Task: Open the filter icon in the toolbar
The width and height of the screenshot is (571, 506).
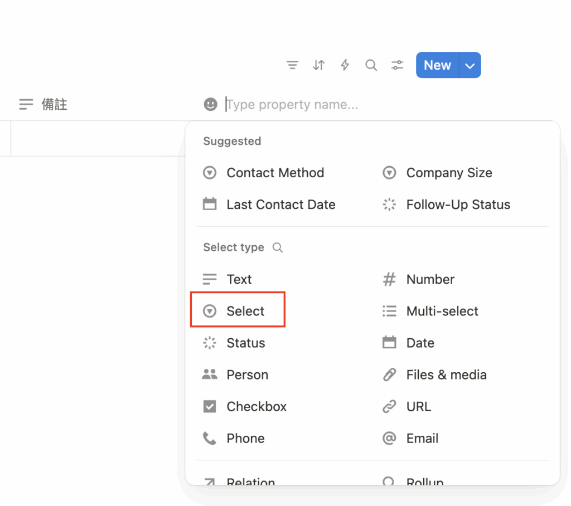Action: tap(292, 65)
